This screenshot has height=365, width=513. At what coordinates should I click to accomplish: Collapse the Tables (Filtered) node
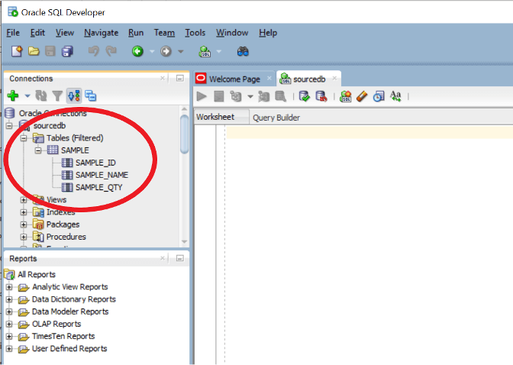pos(24,138)
